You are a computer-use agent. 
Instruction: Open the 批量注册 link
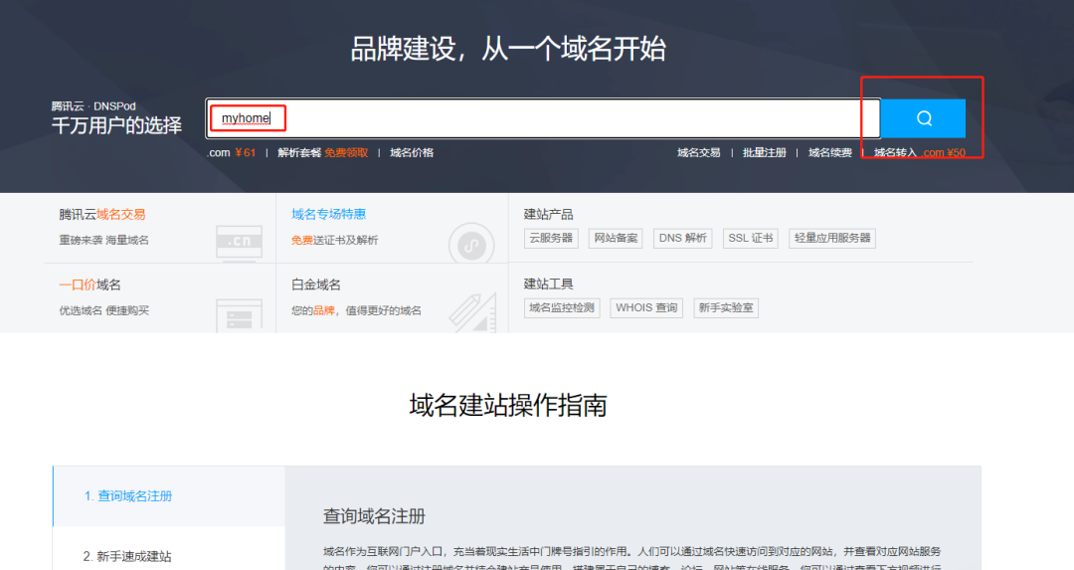[765, 153]
